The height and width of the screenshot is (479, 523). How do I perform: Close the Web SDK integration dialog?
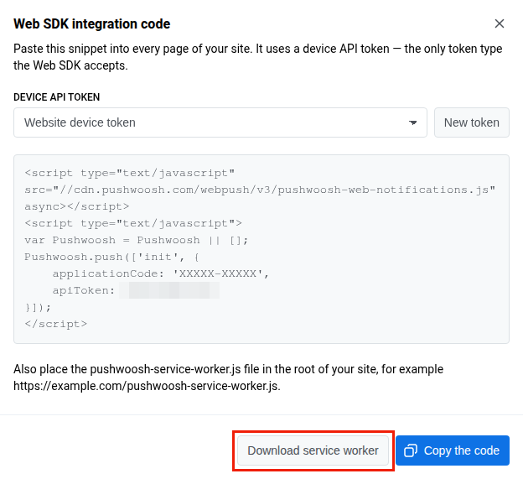click(499, 23)
